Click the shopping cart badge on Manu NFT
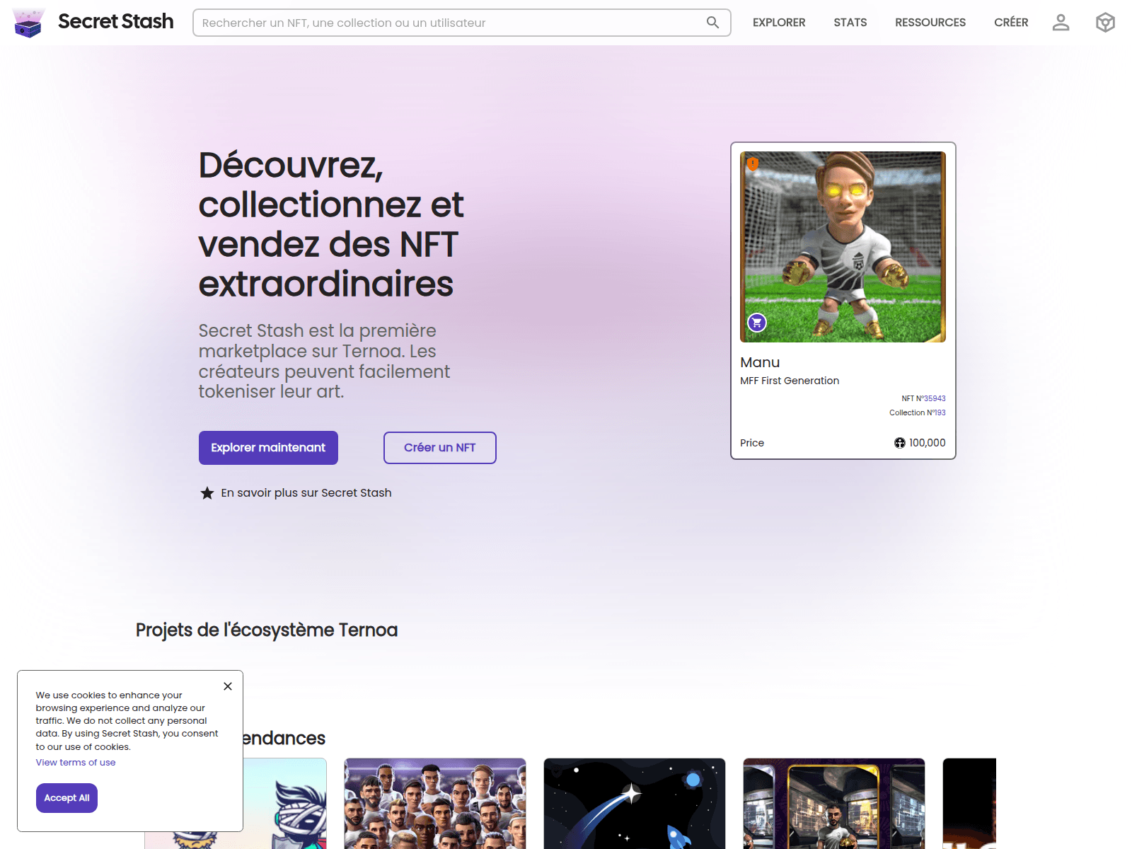 click(x=757, y=323)
